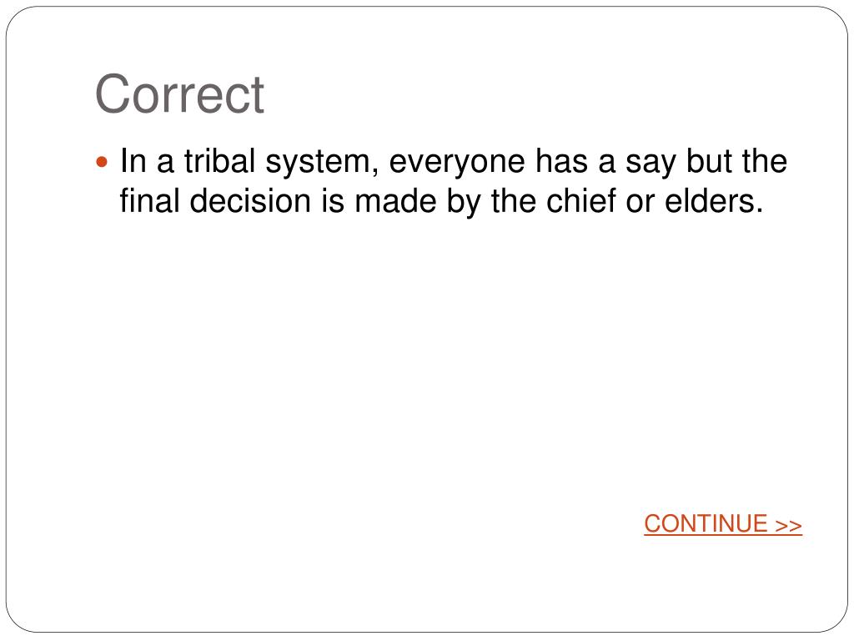Image resolution: width=854 pixels, height=641 pixels.
Task: Click the word is after decision
Action: coord(334,200)
